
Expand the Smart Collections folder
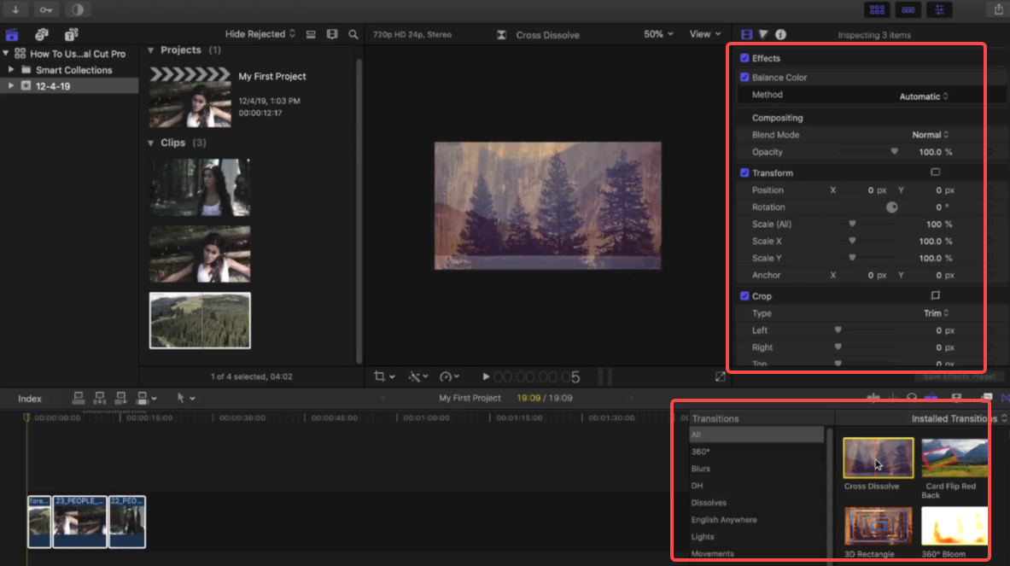12,70
